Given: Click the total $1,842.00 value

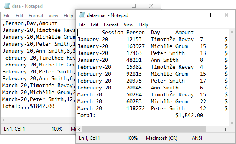Looking at the screenshot, I should pos(189,115).
